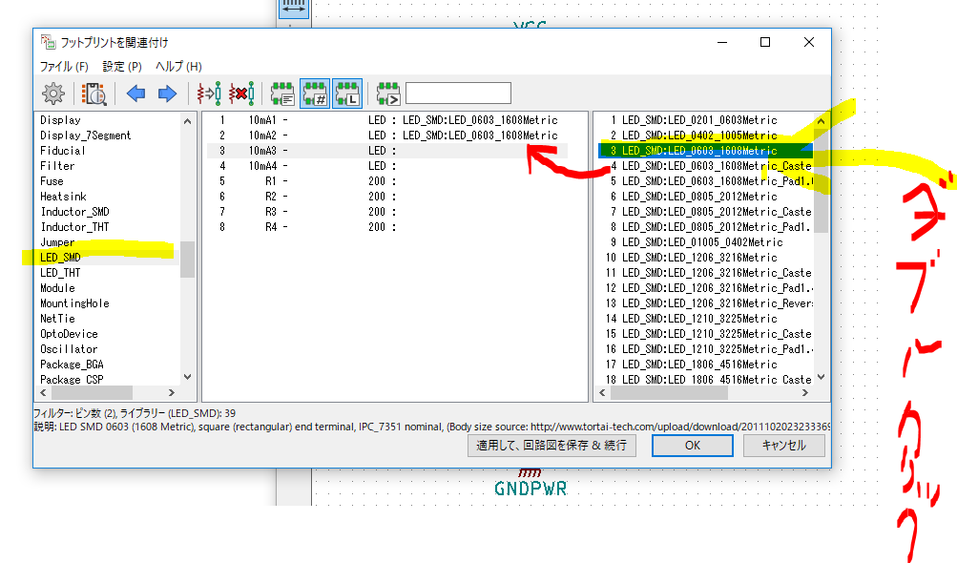
Task: Select the Oscillator library
Action: [69, 348]
